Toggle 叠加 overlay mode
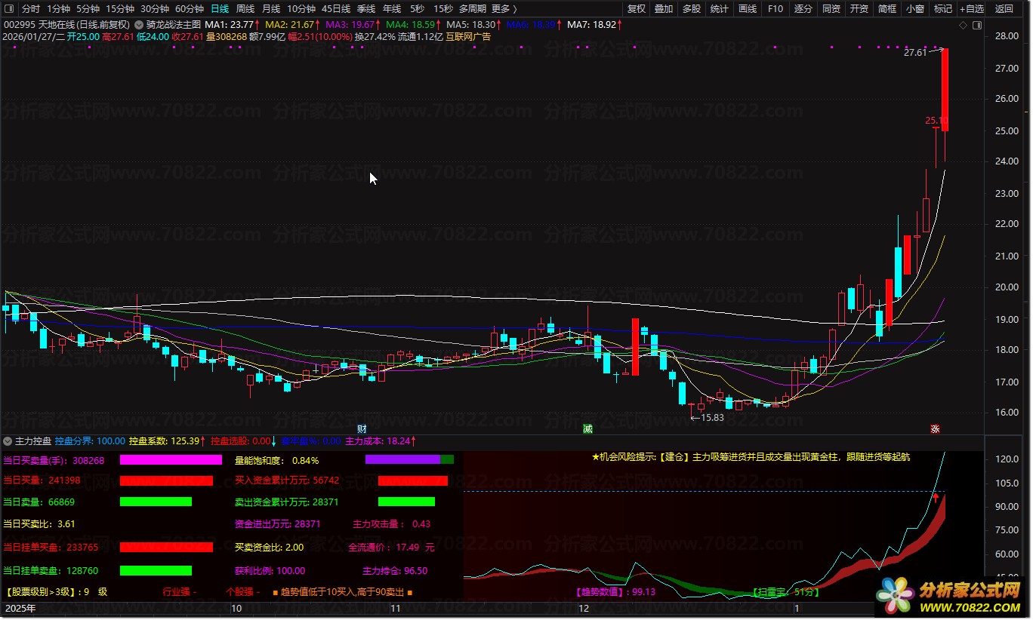The image size is (1033, 620). tap(664, 9)
